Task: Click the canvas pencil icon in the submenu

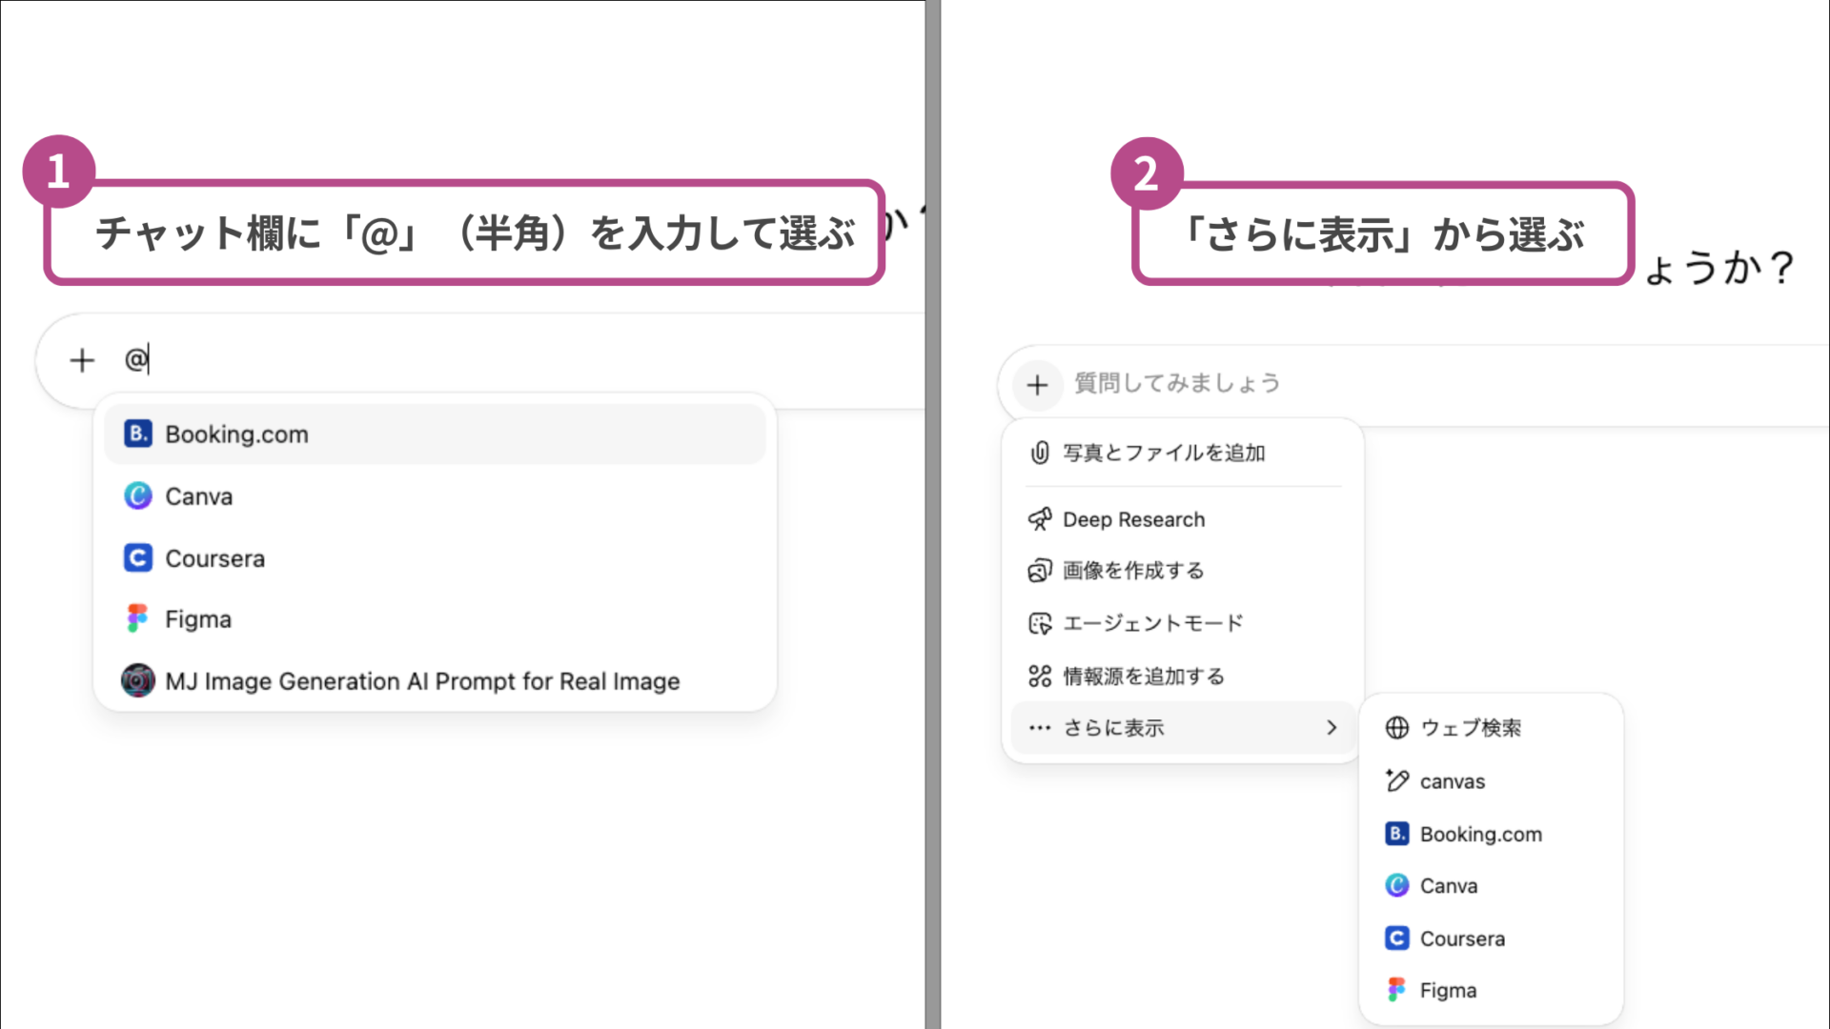Action: [1397, 780]
